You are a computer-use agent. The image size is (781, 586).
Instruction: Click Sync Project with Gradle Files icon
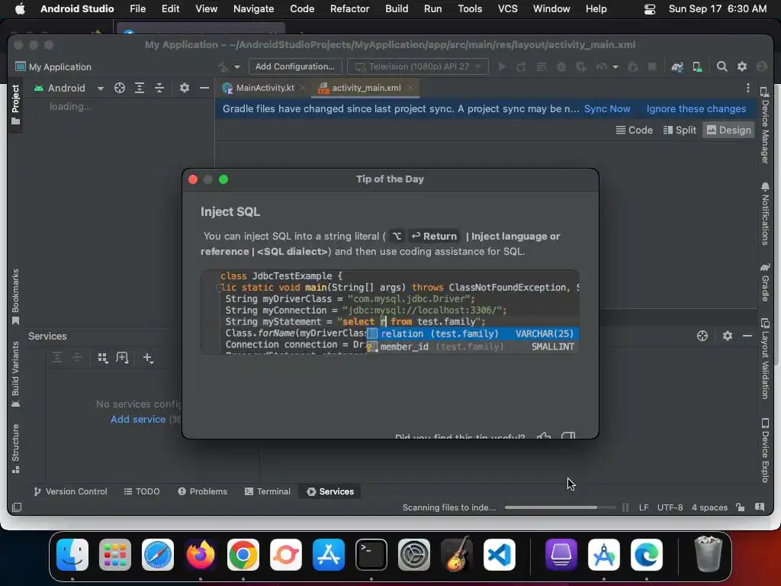click(677, 67)
